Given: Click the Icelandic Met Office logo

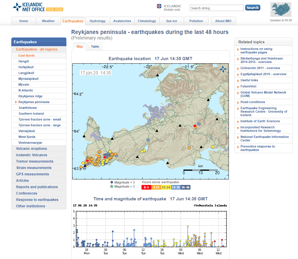Looking at the screenshot, I should pos(38,7).
